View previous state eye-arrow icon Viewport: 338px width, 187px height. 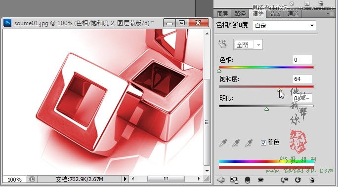point(284,180)
